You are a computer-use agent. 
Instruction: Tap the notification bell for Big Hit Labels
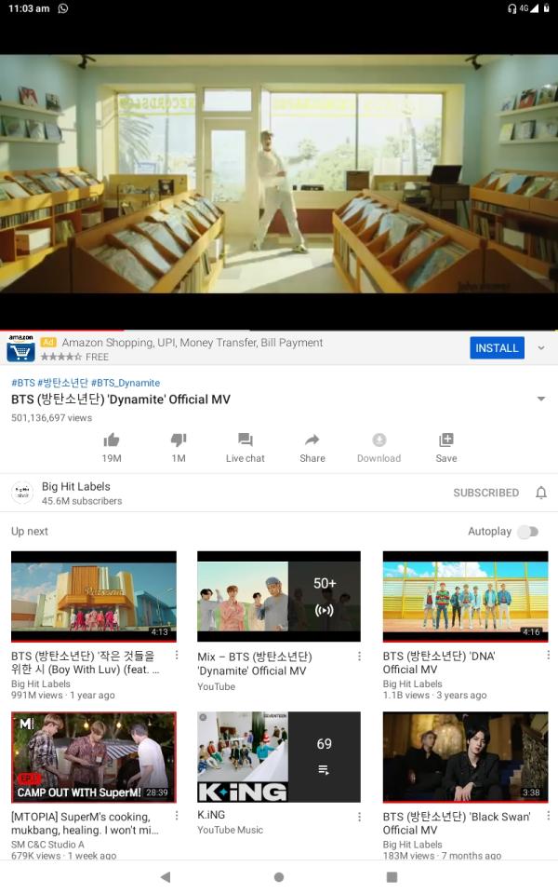541,493
